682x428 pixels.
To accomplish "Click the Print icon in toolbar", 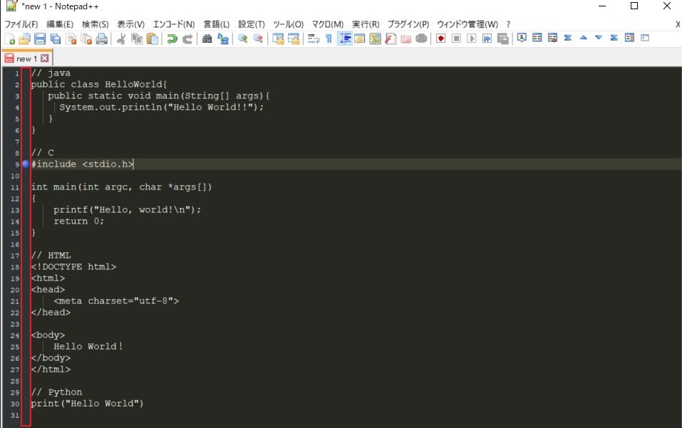I will (x=102, y=38).
